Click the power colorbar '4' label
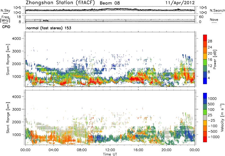225x156 pixels. pyautogui.click(x=209, y=78)
